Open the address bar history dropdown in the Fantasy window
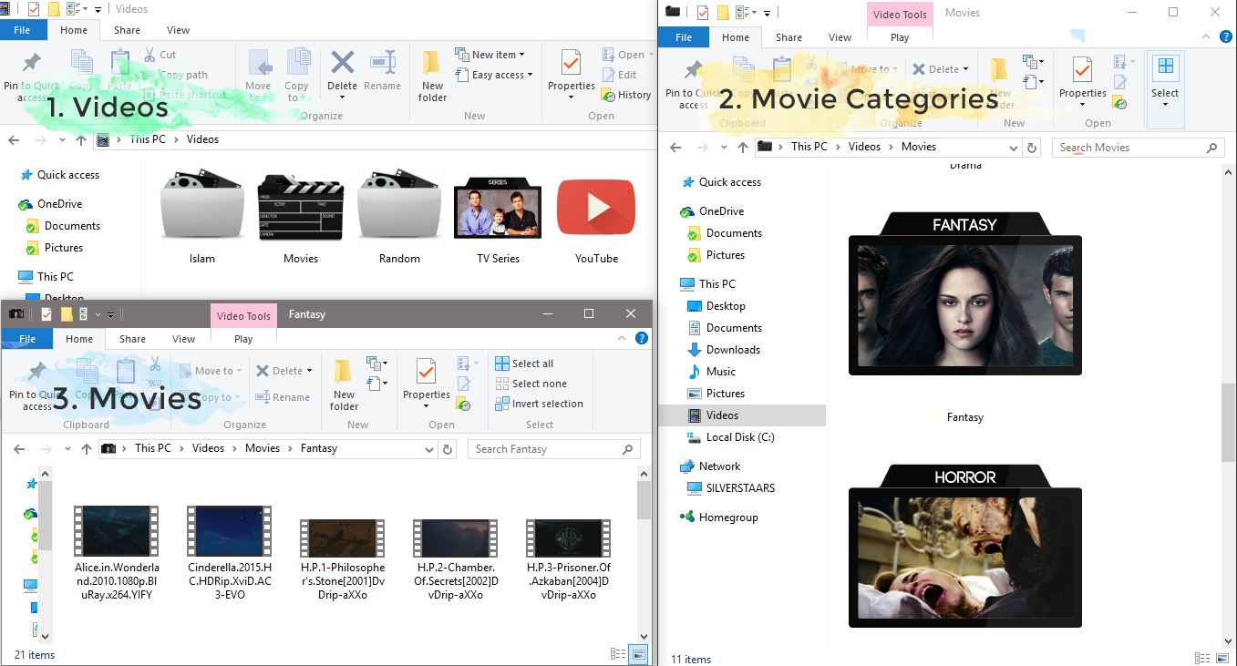 coord(430,449)
